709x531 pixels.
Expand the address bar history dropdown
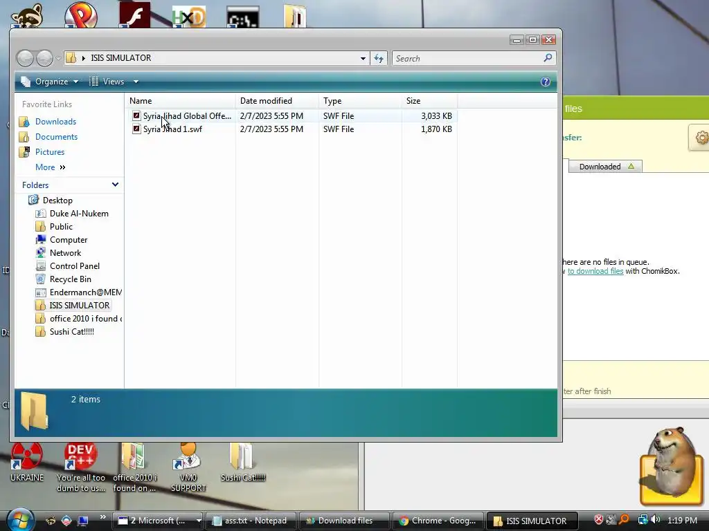click(363, 58)
